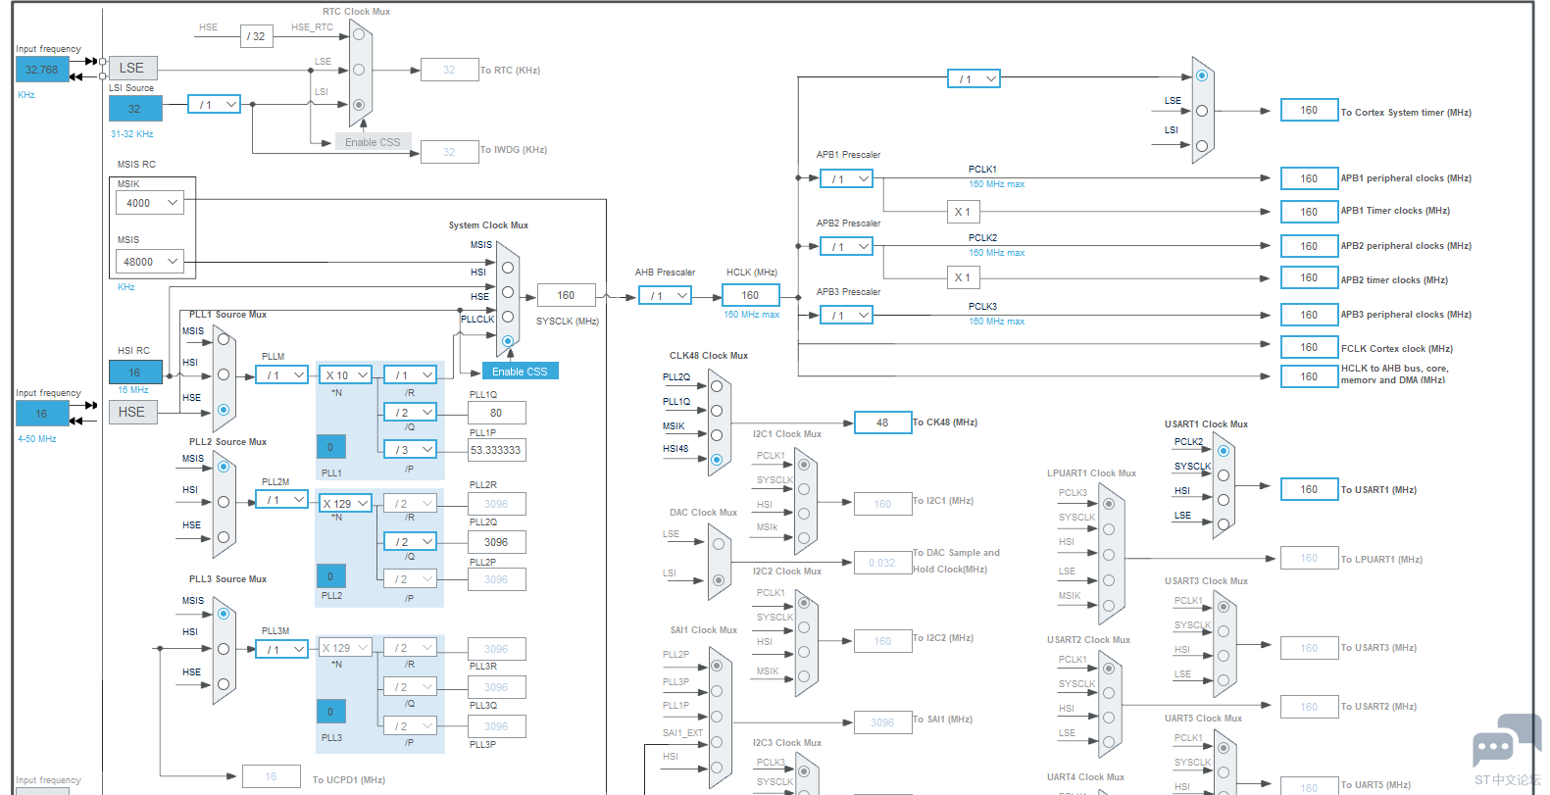Select LSE for Cortex System timer mux
The height and width of the screenshot is (795, 1550).
[x=1202, y=111]
